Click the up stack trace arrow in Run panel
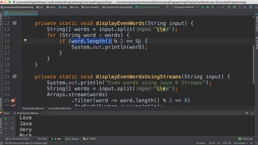 [x=12, y=118]
